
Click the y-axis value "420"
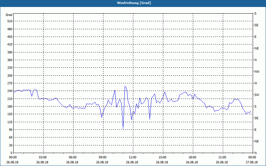pyautogui.click(x=10, y=44)
